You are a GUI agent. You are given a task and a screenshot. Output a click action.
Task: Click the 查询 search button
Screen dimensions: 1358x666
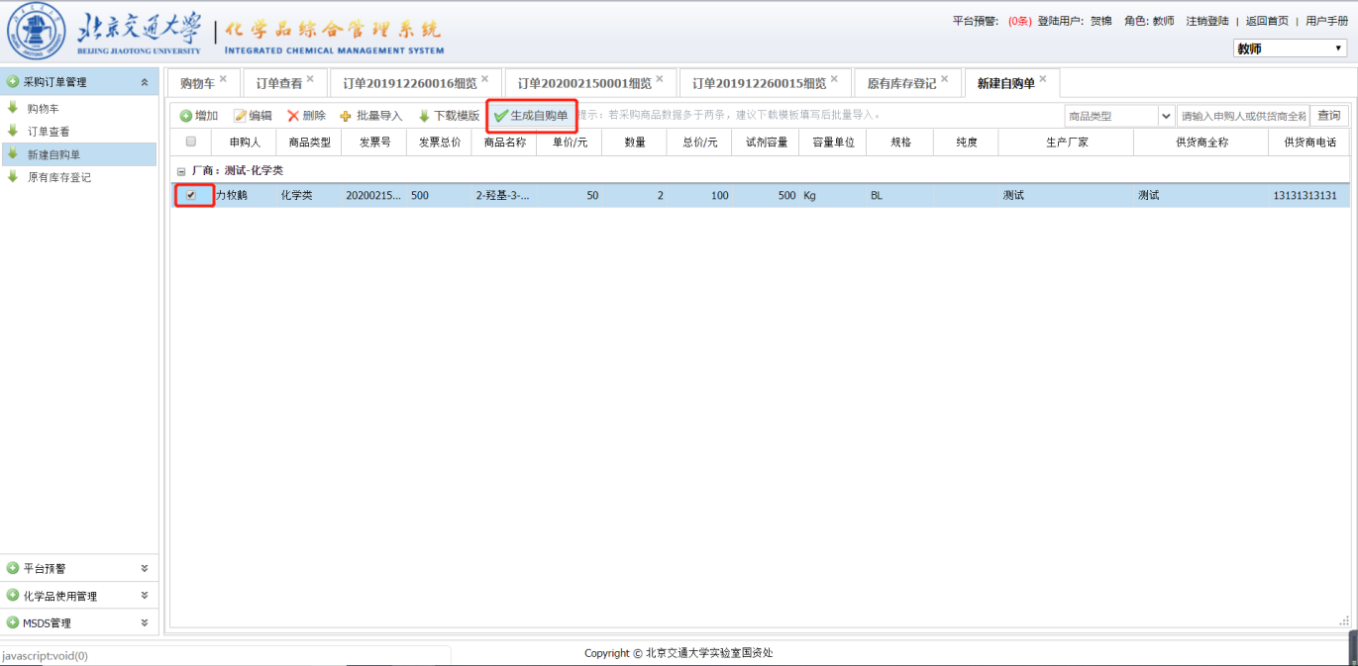[1328, 116]
